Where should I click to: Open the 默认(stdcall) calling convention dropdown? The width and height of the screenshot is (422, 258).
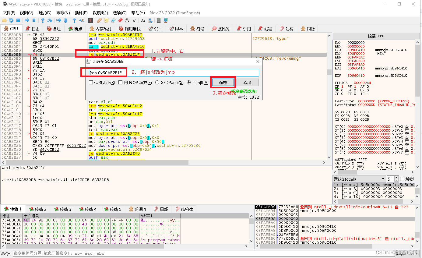pos(359,179)
